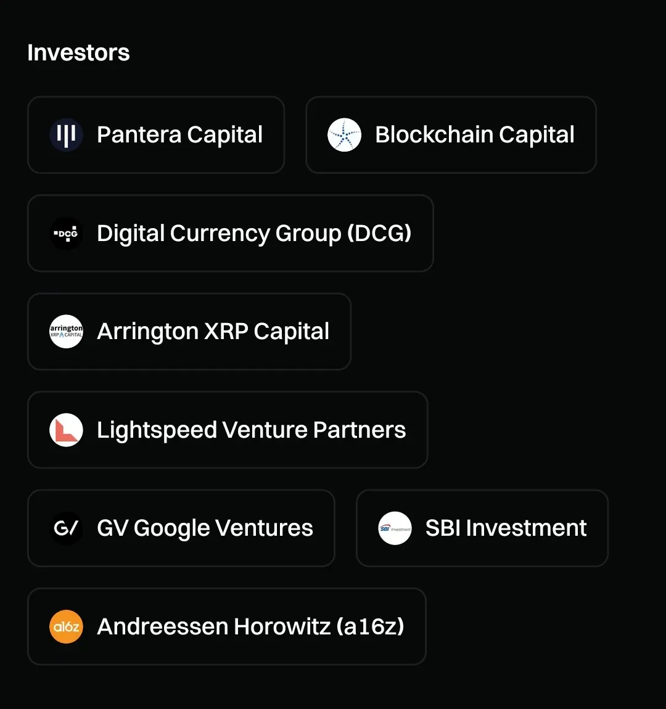Select the GV Google Ventures name text
The height and width of the screenshot is (709, 666).
(205, 528)
